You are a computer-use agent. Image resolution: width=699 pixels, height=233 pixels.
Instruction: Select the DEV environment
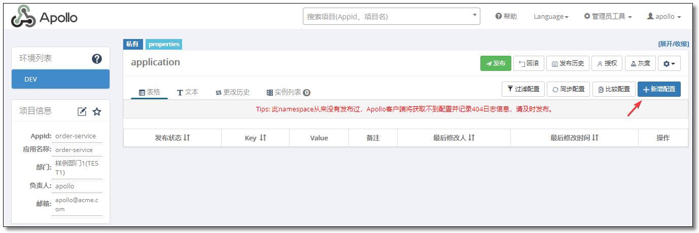[x=60, y=79]
